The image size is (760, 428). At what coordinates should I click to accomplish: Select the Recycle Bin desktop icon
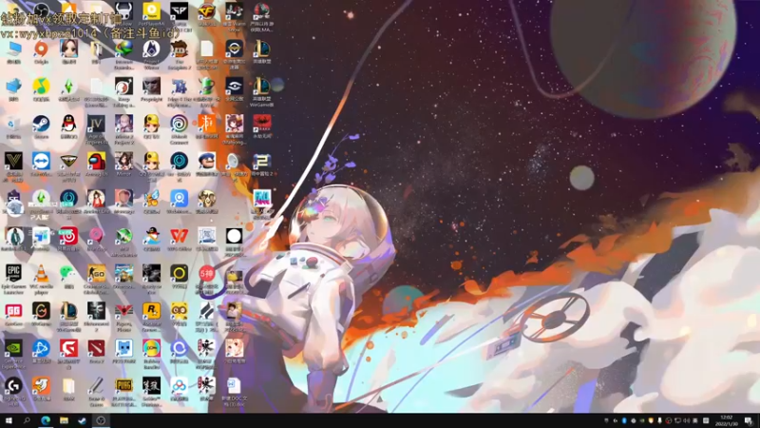point(13,124)
